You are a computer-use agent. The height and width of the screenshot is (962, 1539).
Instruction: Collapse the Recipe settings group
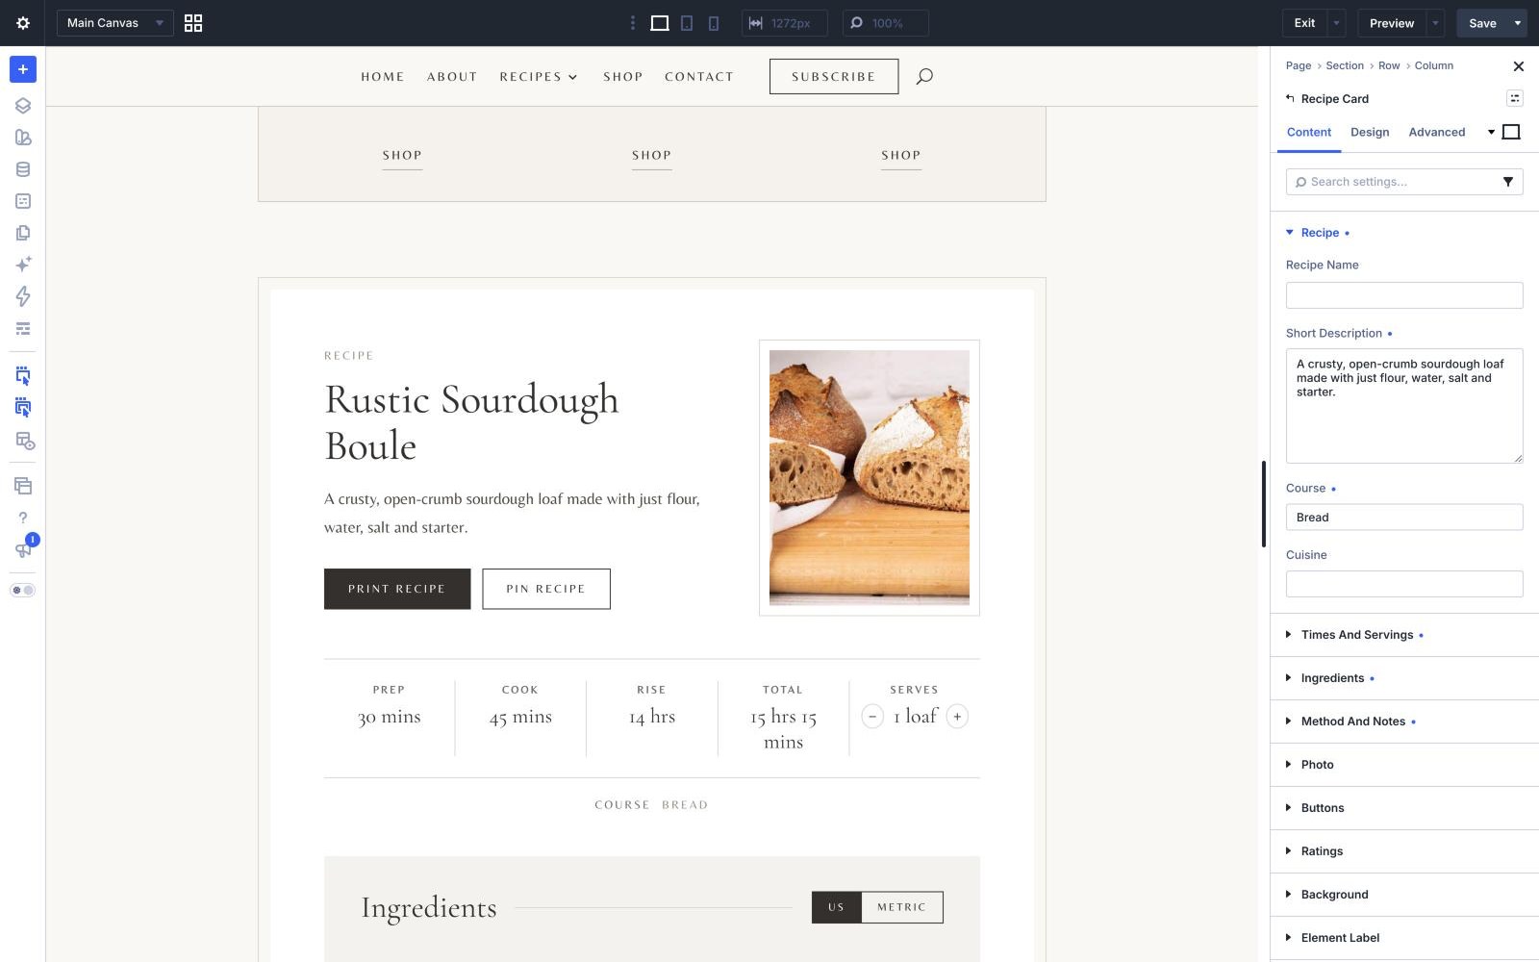pos(1318,233)
